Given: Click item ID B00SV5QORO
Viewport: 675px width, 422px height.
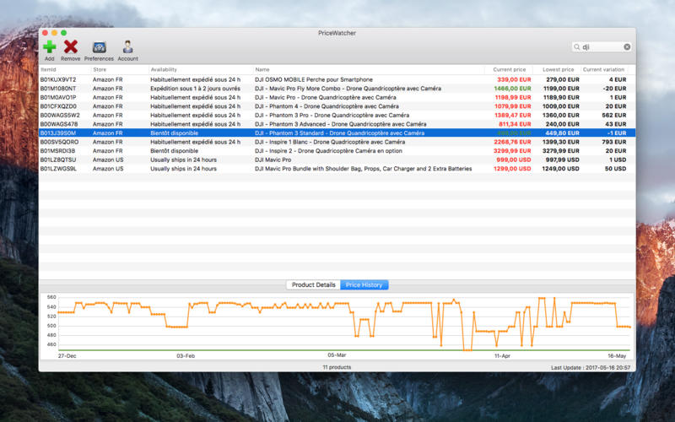Looking at the screenshot, I should pyautogui.click(x=59, y=142).
